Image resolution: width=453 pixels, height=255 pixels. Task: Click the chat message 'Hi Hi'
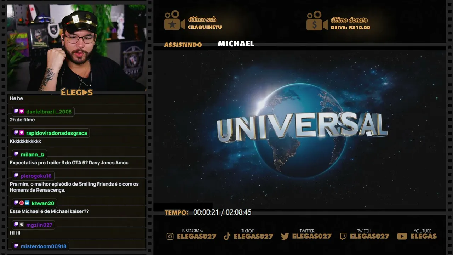(x=15, y=233)
